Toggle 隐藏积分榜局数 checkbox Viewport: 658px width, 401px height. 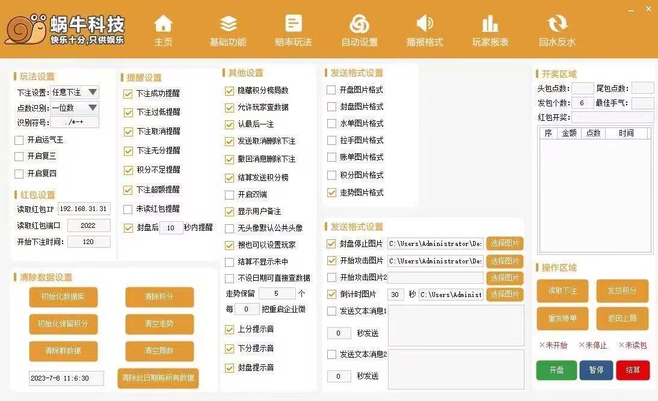pos(229,91)
